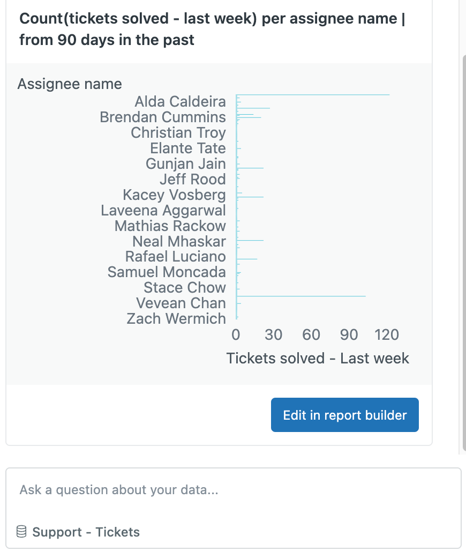Image resolution: width=466 pixels, height=551 pixels.
Task: Click the vertical scrollbar on the right edge
Action: (x=463, y=252)
